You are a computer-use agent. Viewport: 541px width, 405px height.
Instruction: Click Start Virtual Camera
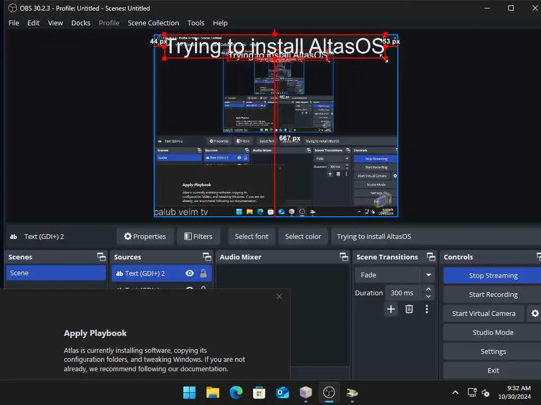pos(484,313)
